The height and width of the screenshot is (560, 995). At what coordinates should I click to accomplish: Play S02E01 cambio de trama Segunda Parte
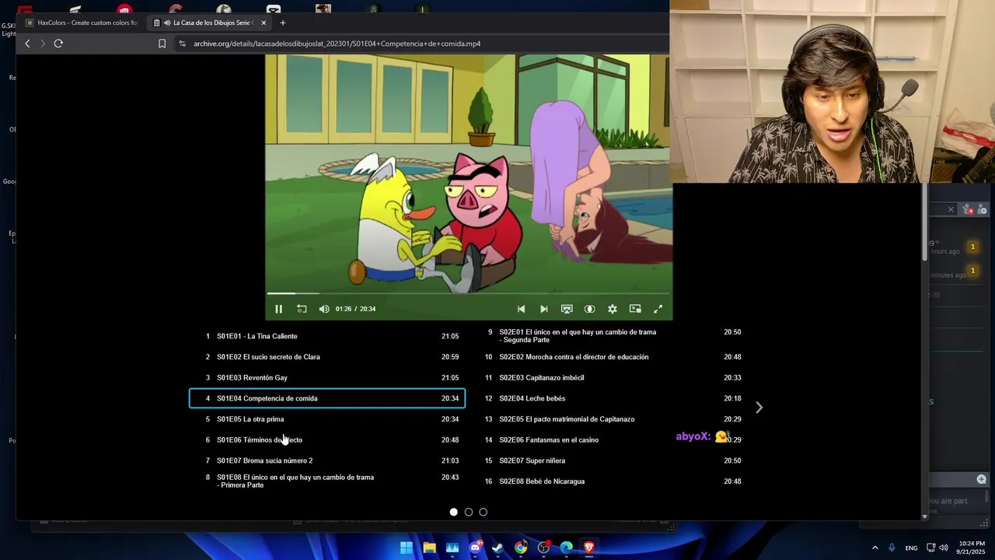point(609,336)
